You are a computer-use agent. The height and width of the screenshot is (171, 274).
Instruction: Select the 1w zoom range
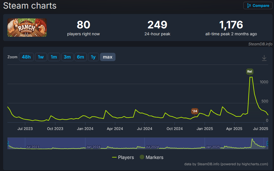point(41,57)
